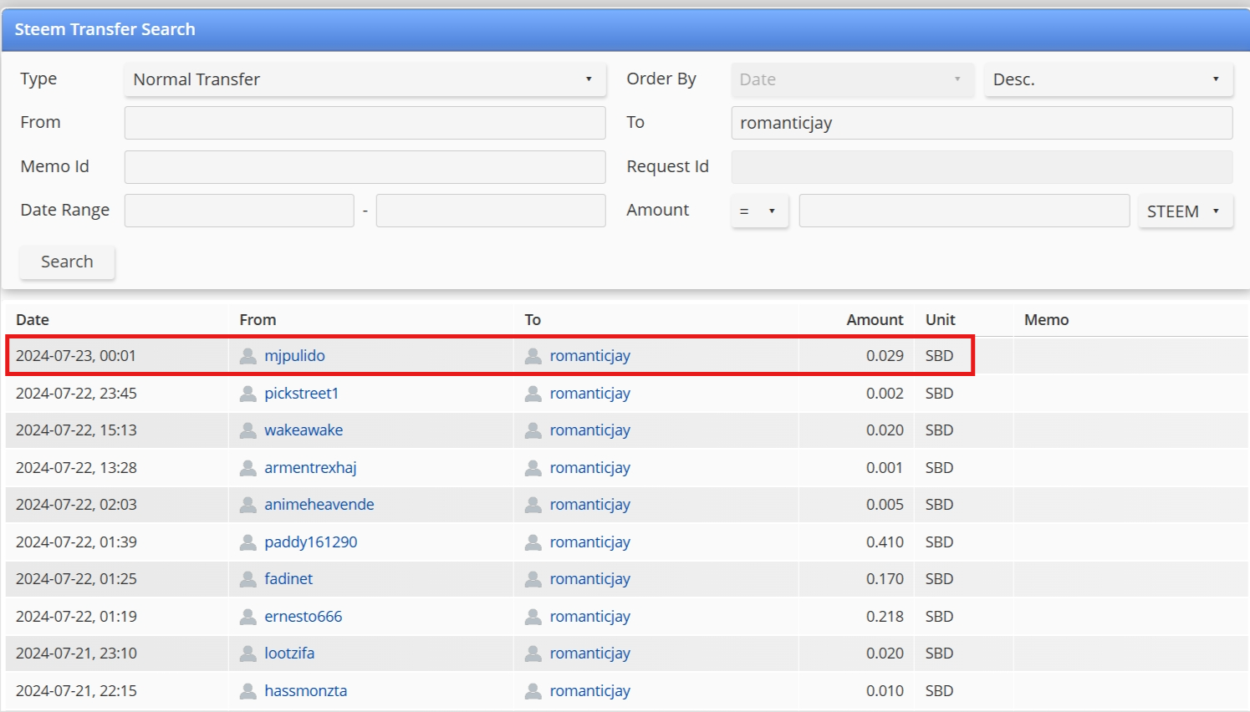Click the amount 0.218

(x=885, y=617)
